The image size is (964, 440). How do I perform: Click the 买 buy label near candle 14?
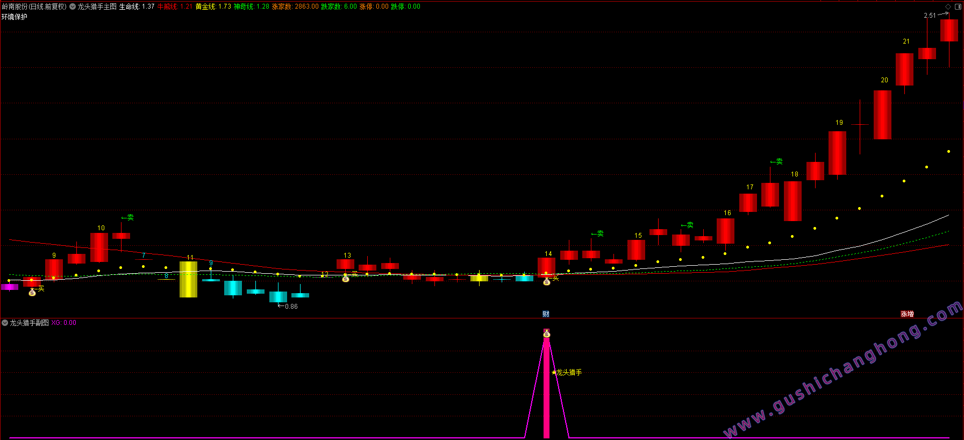[556, 278]
